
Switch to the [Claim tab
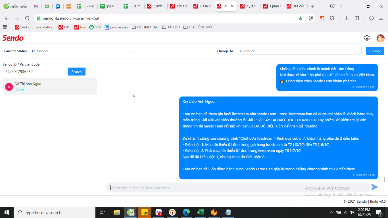133,6
